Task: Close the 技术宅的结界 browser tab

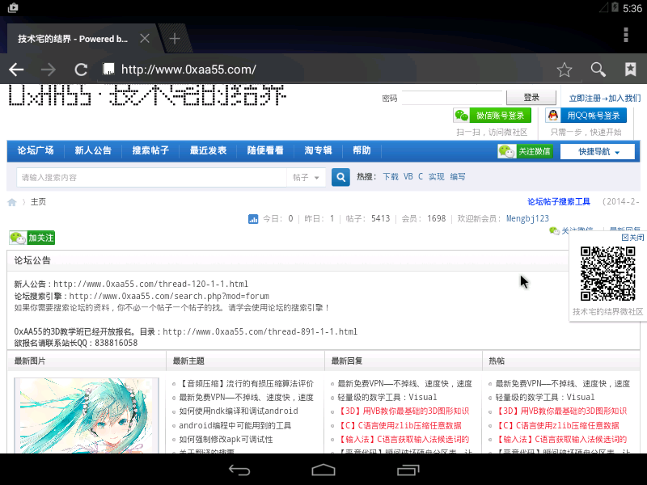Action: (145, 38)
